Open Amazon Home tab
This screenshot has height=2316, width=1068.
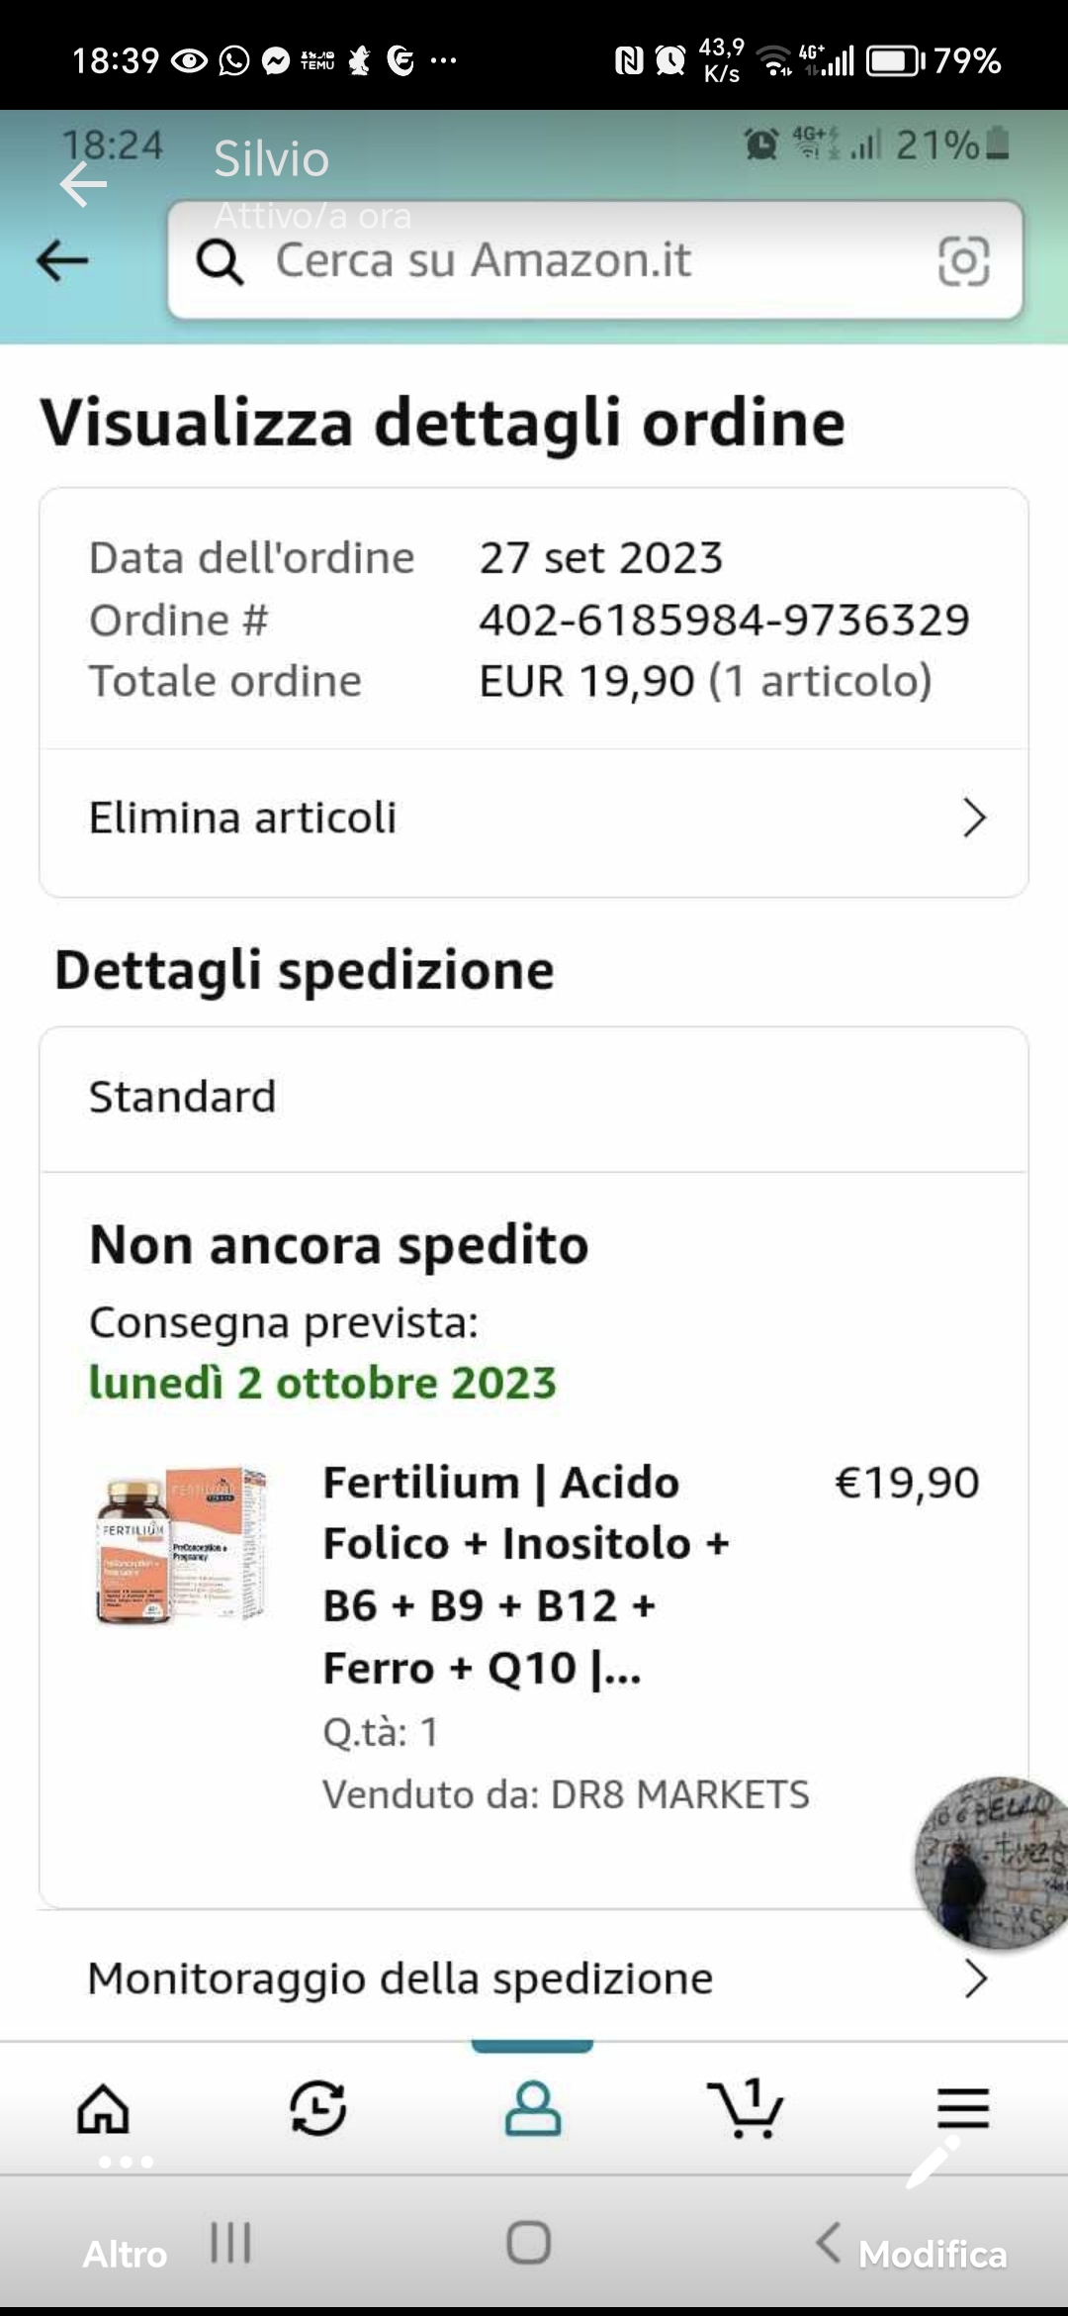tap(104, 2107)
